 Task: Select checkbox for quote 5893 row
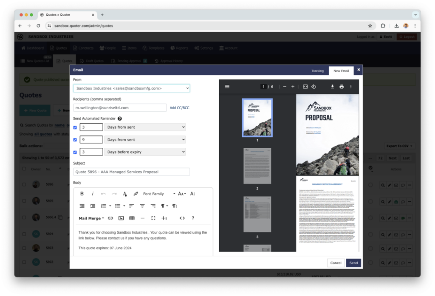[x=24, y=248]
